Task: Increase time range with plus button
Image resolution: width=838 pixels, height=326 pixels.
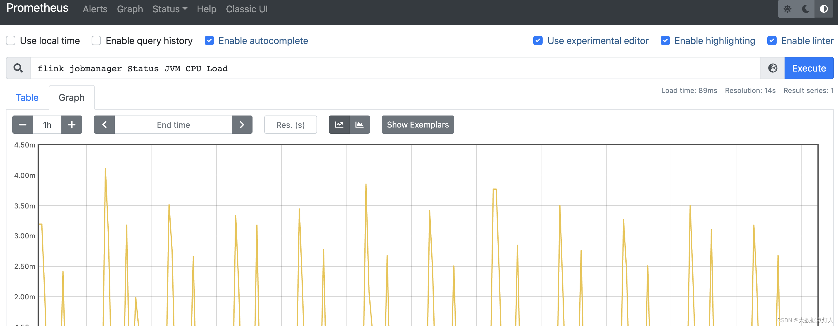Action: (x=72, y=125)
